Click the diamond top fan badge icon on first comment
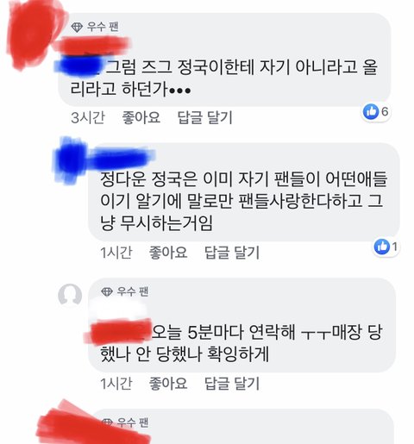 [x=77, y=28]
